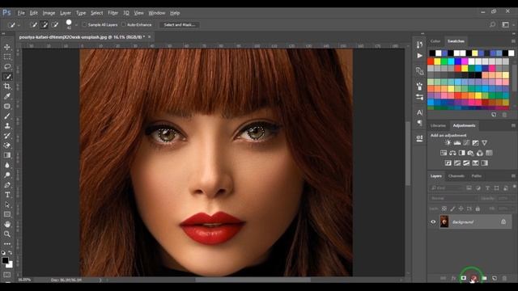This screenshot has width=518, height=291.
Task: Select the Hand tool
Action: point(7,224)
